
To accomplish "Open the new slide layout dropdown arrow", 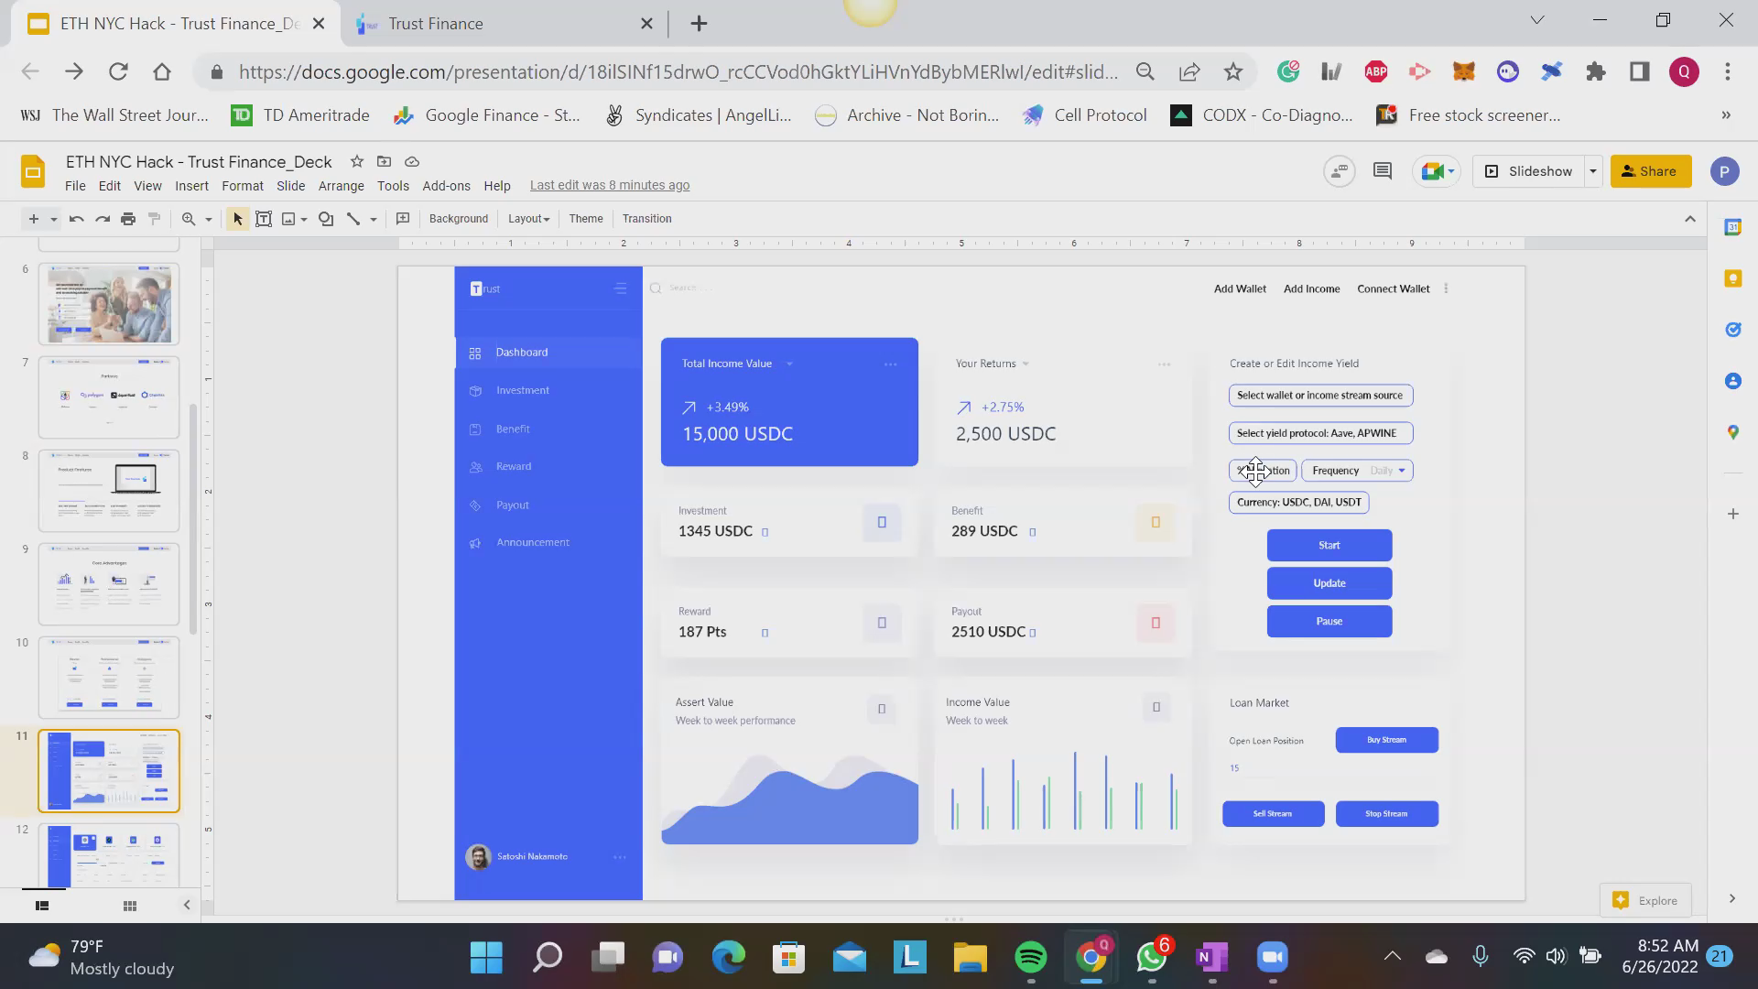I will (54, 220).
